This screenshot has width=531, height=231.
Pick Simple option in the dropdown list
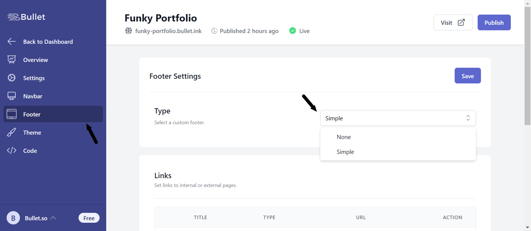click(346, 152)
